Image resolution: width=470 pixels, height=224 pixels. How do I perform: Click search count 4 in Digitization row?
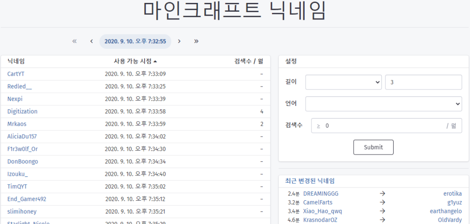(262, 111)
